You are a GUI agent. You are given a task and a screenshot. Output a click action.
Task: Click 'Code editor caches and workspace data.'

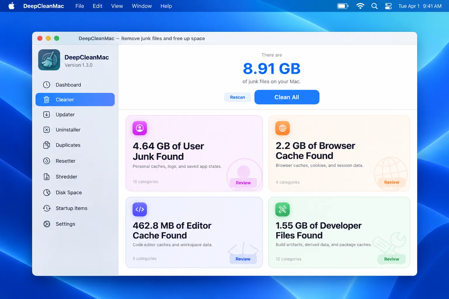click(x=172, y=245)
